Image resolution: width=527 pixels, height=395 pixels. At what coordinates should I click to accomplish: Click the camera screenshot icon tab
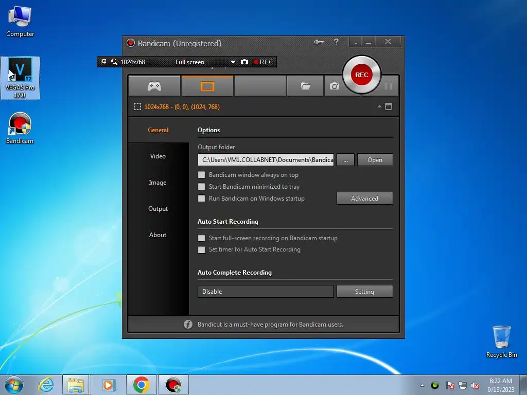click(334, 86)
